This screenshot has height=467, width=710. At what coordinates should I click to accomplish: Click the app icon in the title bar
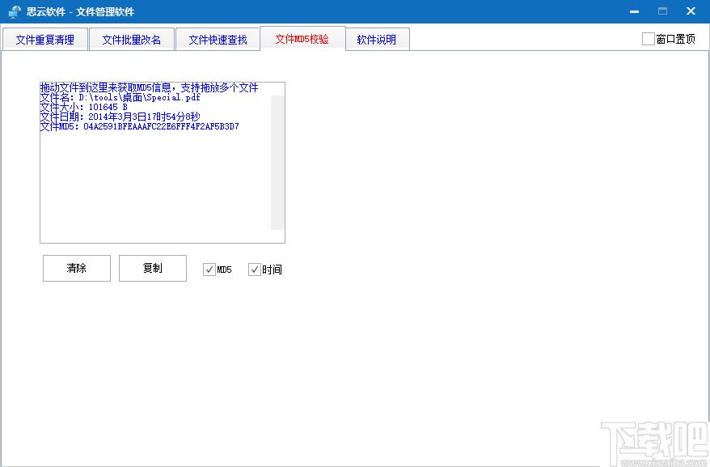pos(14,11)
